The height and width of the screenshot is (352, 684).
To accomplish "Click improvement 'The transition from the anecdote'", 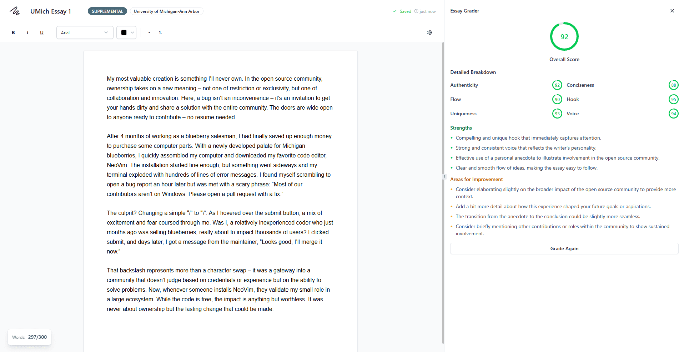I will (x=548, y=216).
